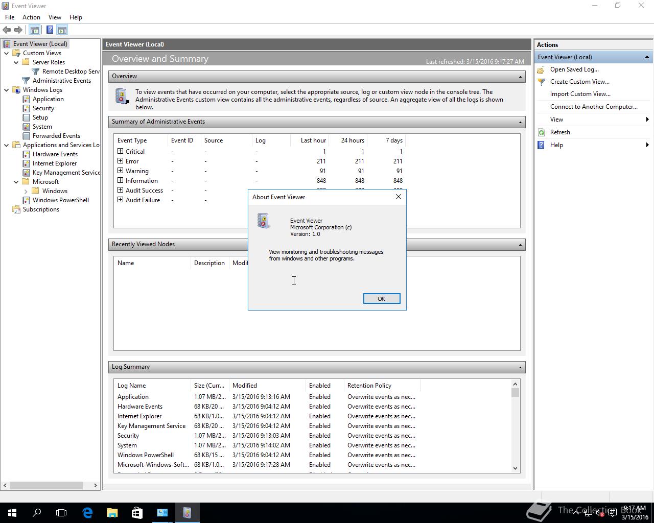The height and width of the screenshot is (523, 654).
Task: Click Administrative Events filter icon in tree
Action: 26,81
